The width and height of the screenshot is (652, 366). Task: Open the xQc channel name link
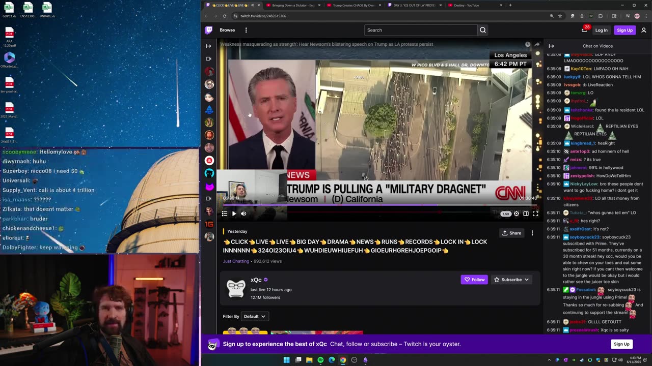256,280
